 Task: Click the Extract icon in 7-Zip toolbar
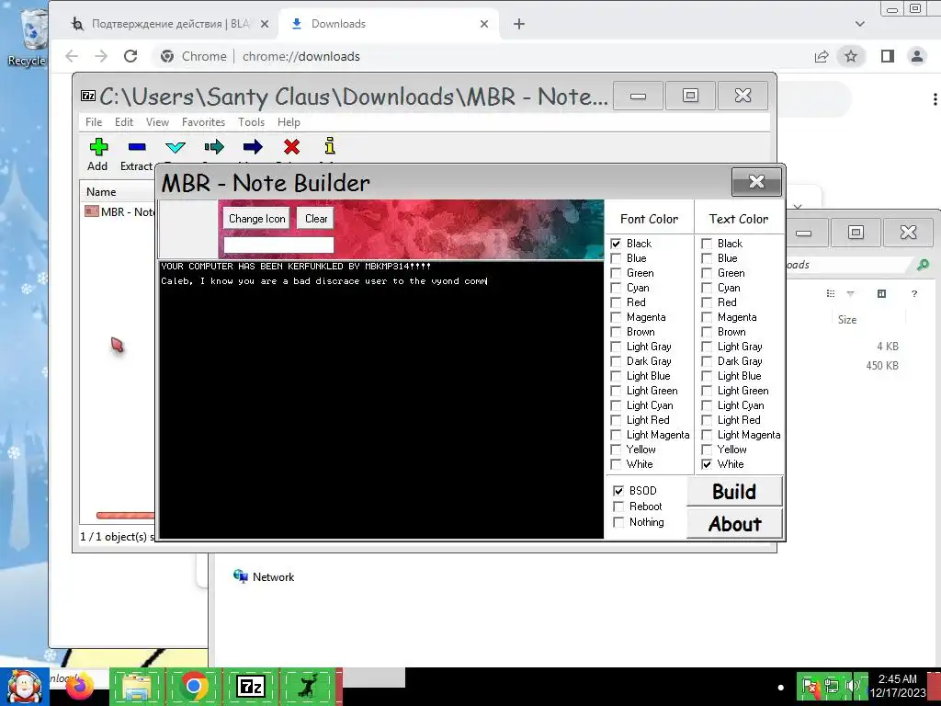137,147
